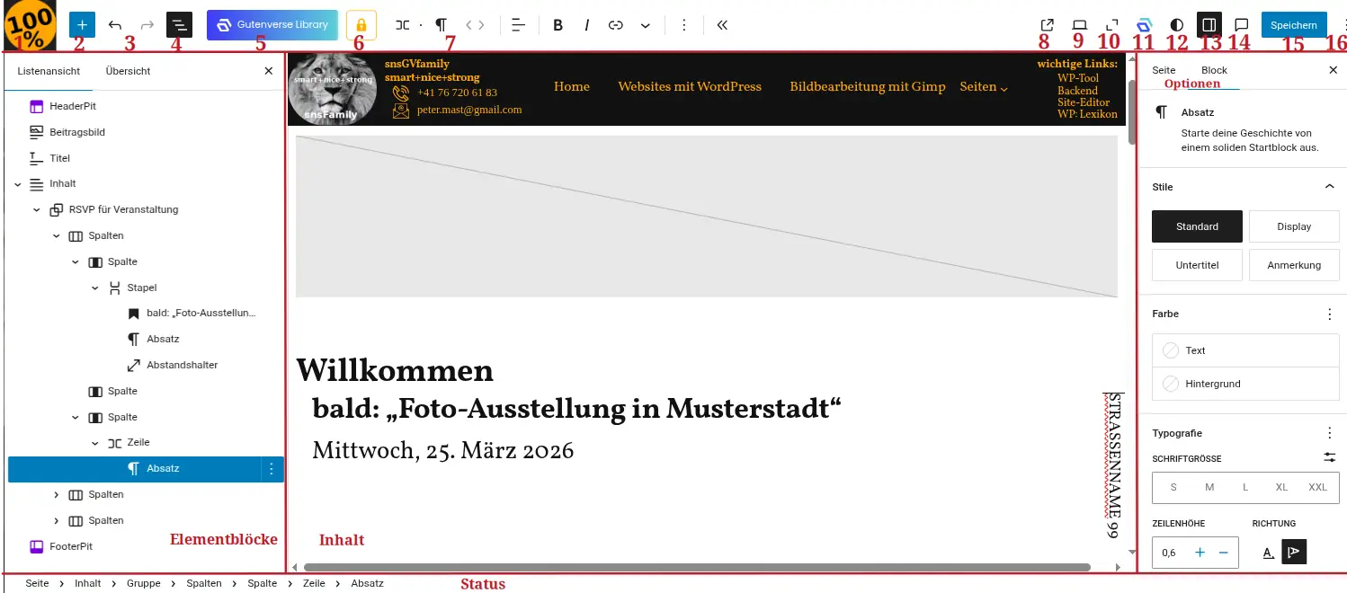
Task: Close the list view panel
Action: point(268,71)
